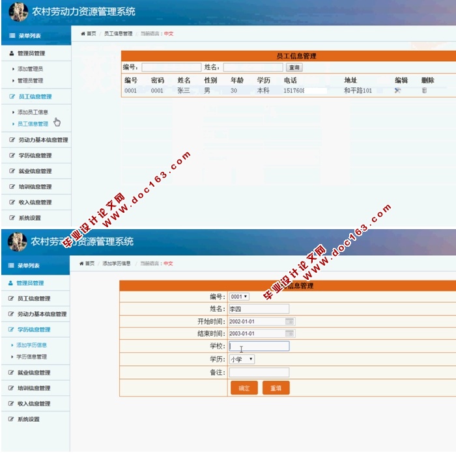Open 员工信息管理 on 添加学历信息 page sidebar
The width and height of the screenshot is (456, 455).
pos(34,298)
